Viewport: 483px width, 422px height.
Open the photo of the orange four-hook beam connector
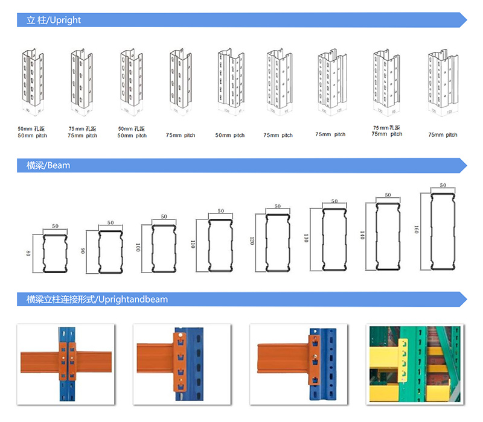[x=182, y=364]
